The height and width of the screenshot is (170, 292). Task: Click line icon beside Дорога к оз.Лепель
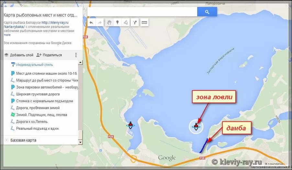pyautogui.click(x=13, y=121)
